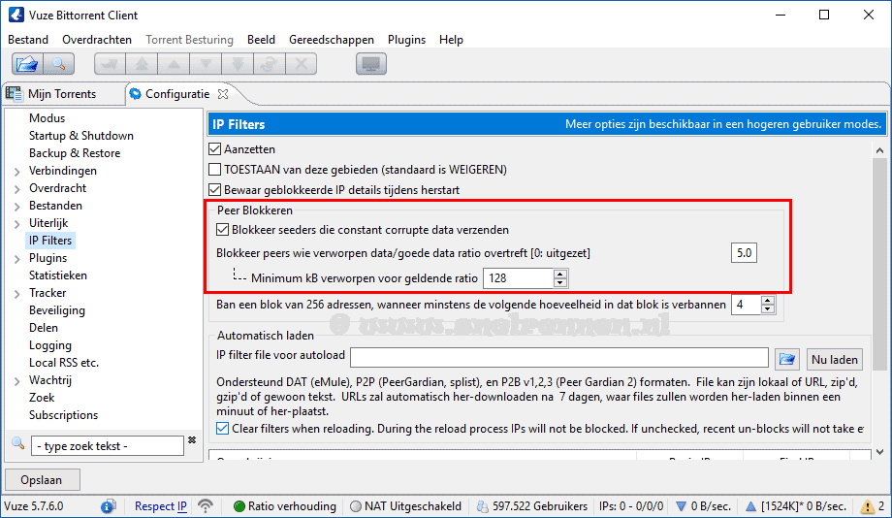The image size is (892, 518).
Task: Switch to the Mijn Torrents tab
Action: click(x=62, y=94)
